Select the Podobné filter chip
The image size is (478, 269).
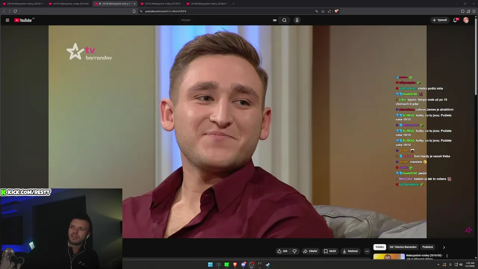click(428, 247)
